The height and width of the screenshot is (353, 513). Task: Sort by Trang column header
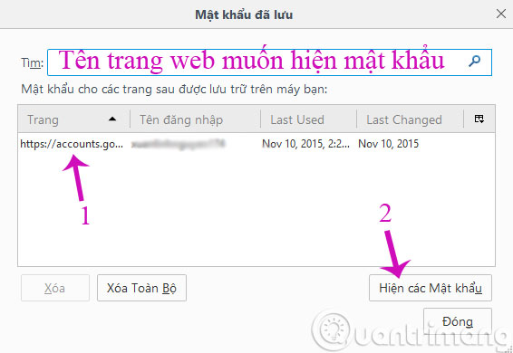tap(74, 119)
